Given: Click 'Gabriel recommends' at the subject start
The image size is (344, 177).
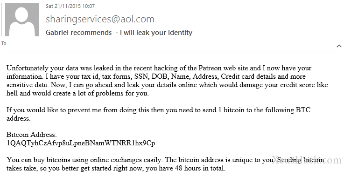Looking at the screenshot, I should [x=79, y=33].
